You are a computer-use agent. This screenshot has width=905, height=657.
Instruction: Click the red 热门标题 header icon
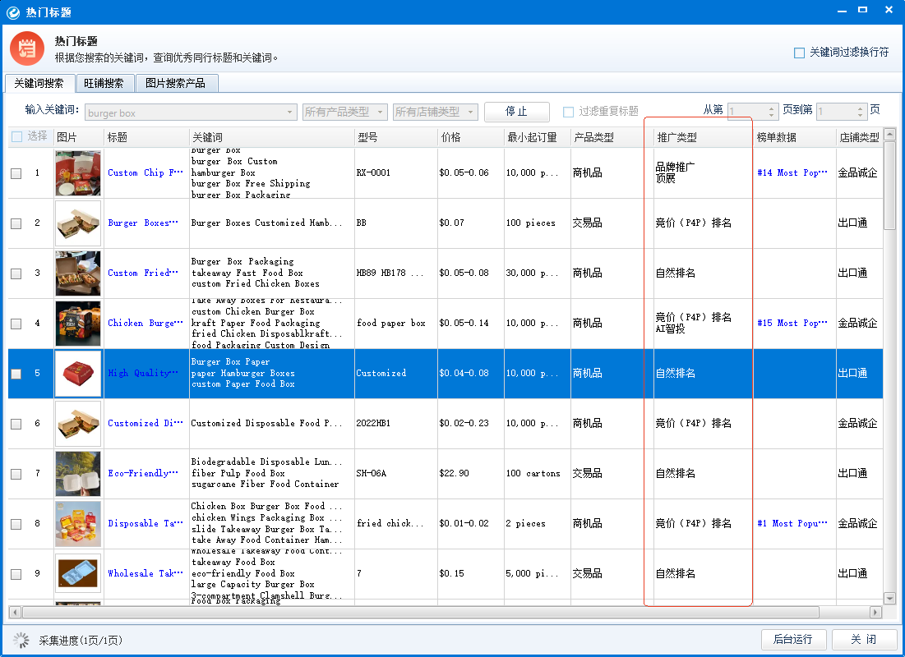tap(27, 48)
